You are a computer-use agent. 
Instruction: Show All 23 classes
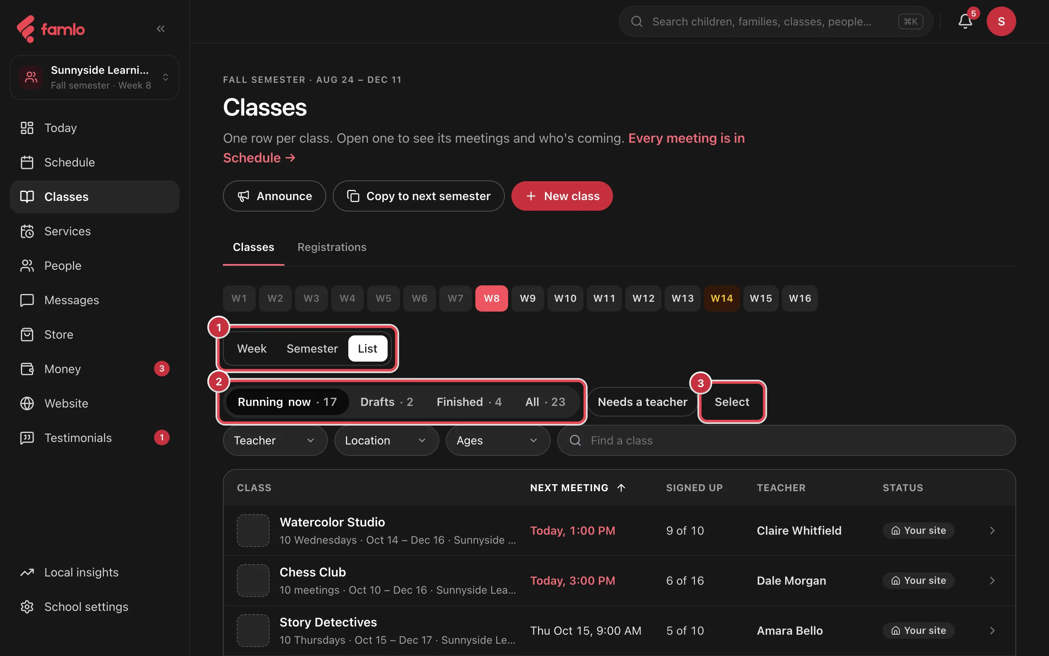click(545, 402)
